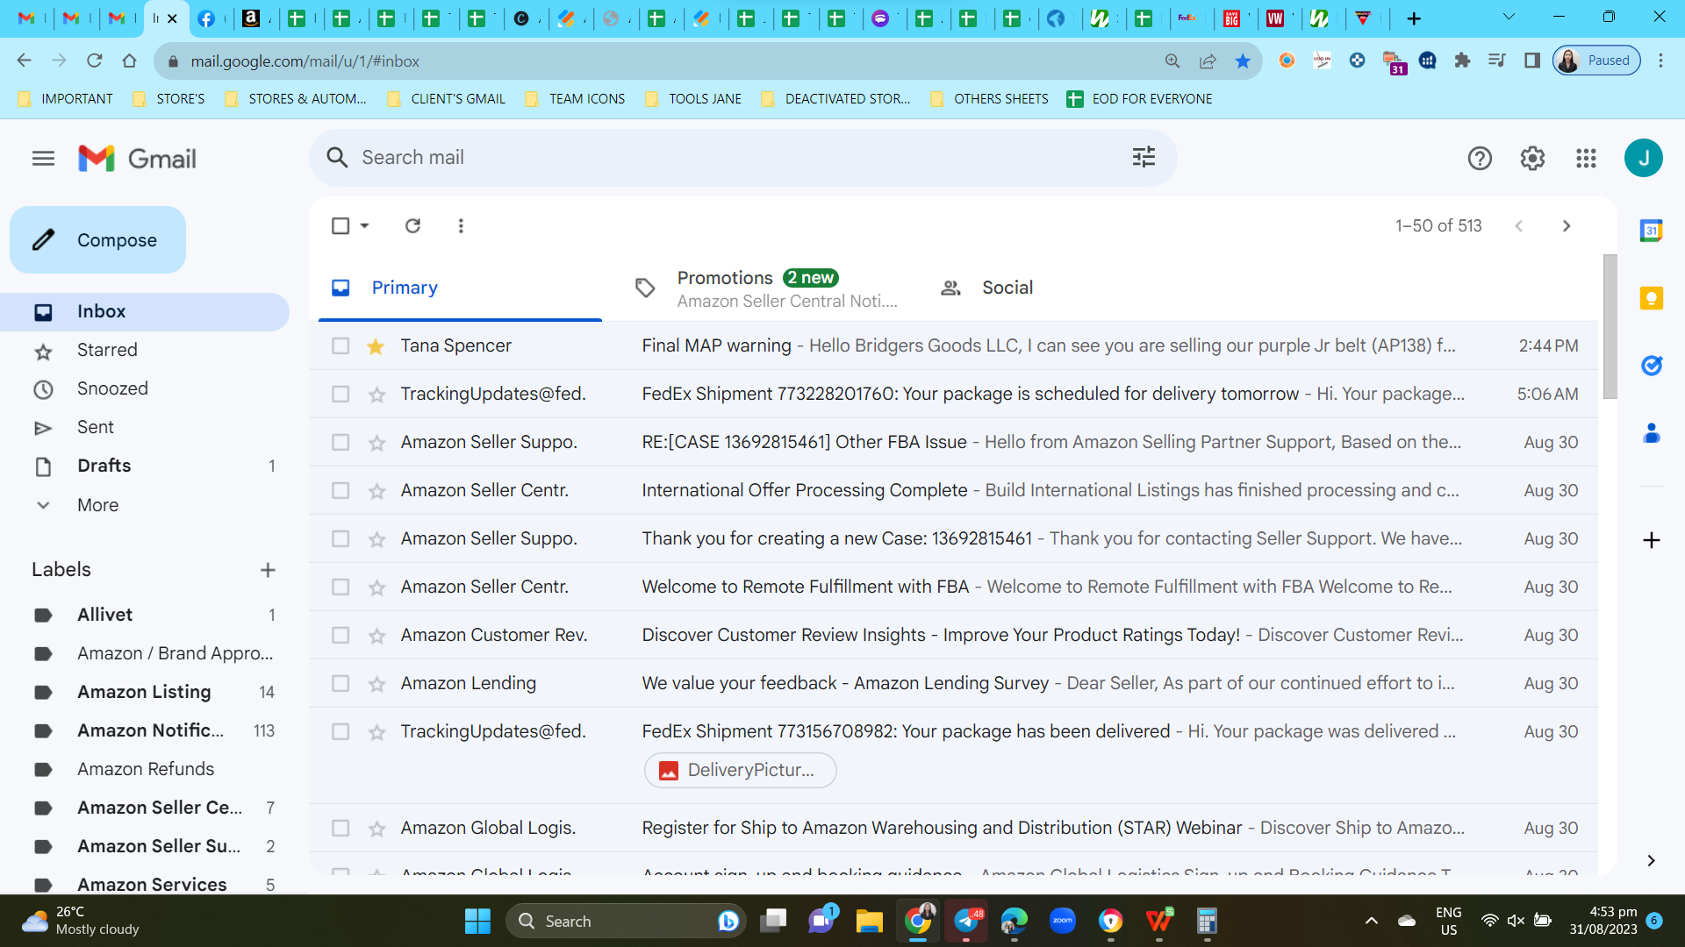Open a new browser tab
The image size is (1685, 947).
(x=1414, y=18)
